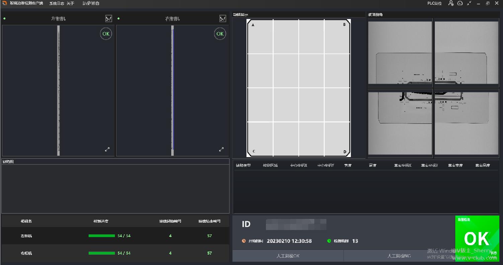Open the user account icon in title bar
Screen dimensions: 503x265
click(451, 3)
